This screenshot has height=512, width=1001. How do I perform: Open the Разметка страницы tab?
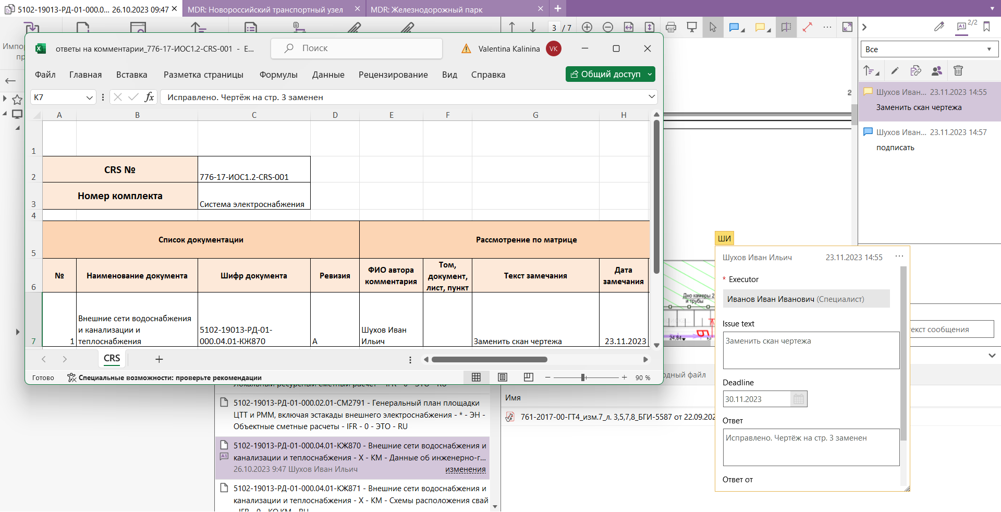203,75
